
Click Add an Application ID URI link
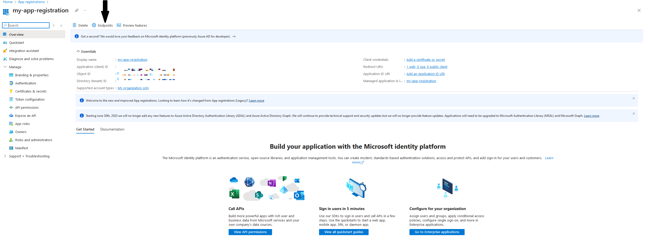(425, 74)
